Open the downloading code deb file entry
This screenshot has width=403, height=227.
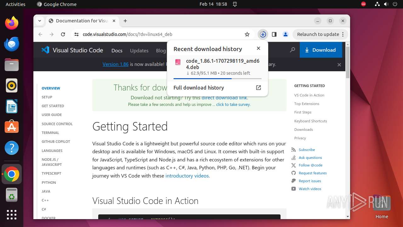217,67
